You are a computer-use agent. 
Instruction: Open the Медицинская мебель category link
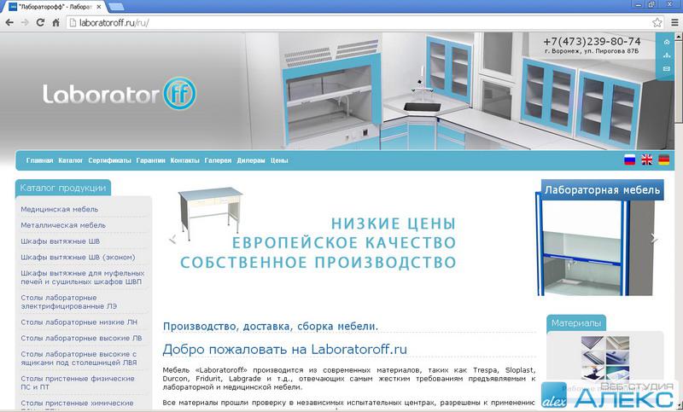[60, 209]
